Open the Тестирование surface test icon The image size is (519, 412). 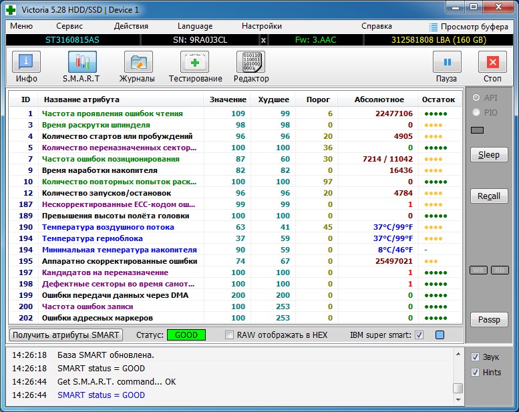[x=194, y=62]
